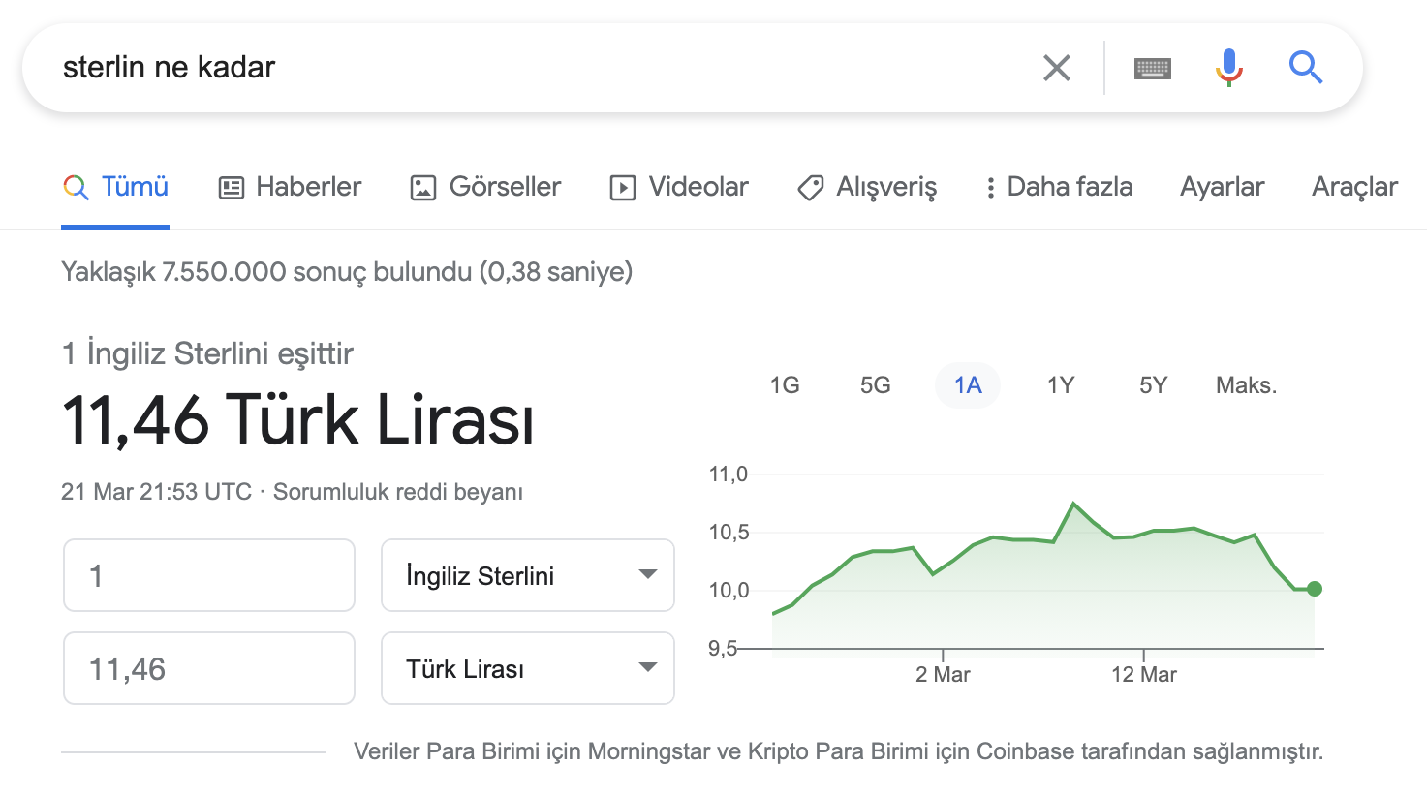1427x796 pixels.
Task: Show Maks. full history chart
Action: 1246,385
